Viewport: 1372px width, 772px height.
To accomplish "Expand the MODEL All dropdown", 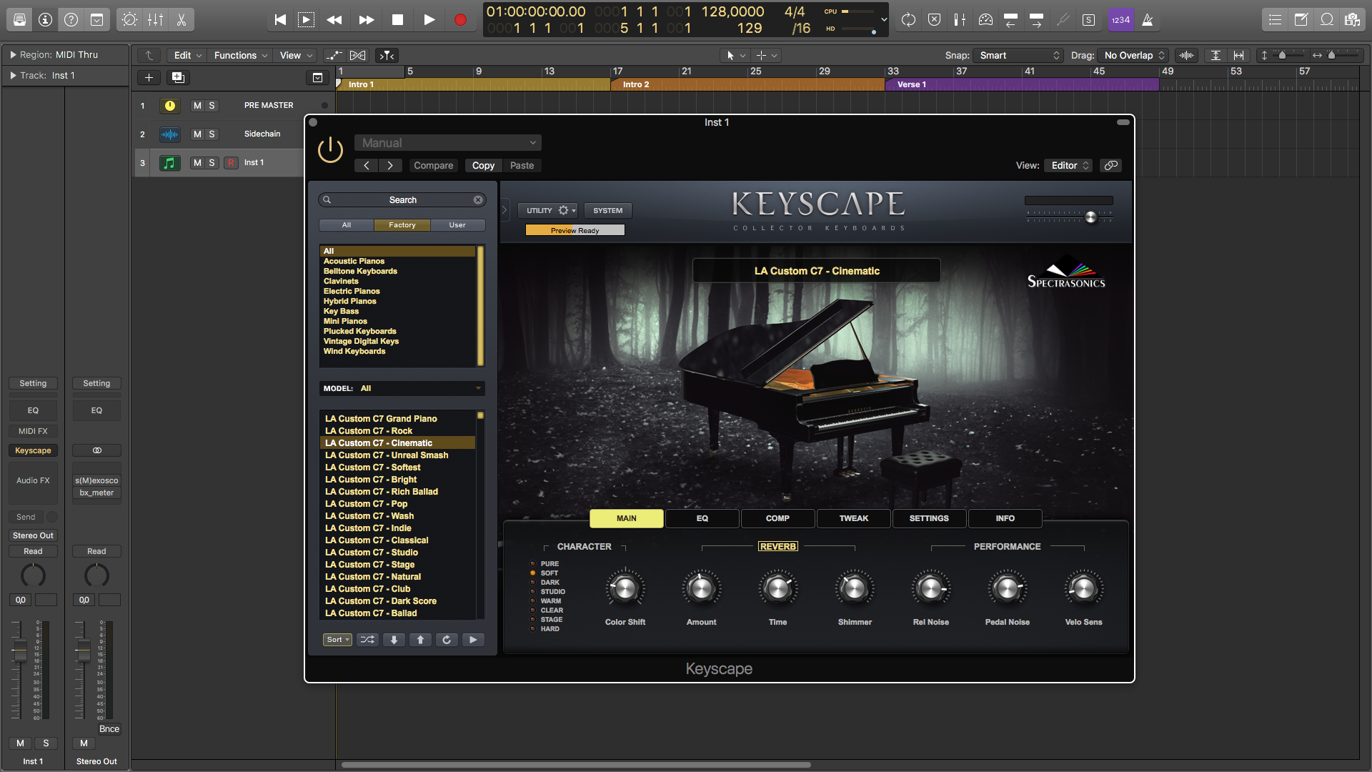I will point(402,388).
